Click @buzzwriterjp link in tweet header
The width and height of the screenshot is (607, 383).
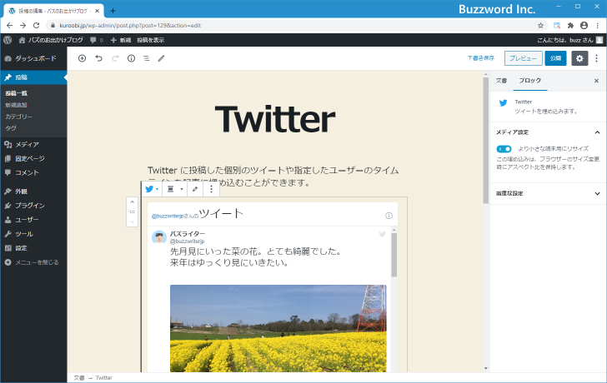click(168, 216)
